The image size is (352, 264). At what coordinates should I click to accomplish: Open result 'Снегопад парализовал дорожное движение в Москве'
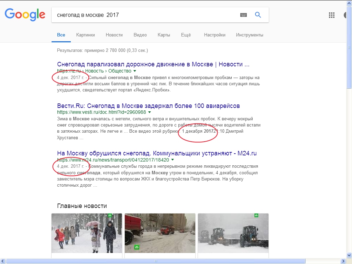click(x=153, y=64)
